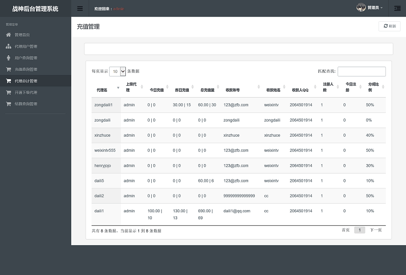Click the cart icon for 结算查询管理
The width and height of the screenshot is (406, 275).
pos(8,104)
